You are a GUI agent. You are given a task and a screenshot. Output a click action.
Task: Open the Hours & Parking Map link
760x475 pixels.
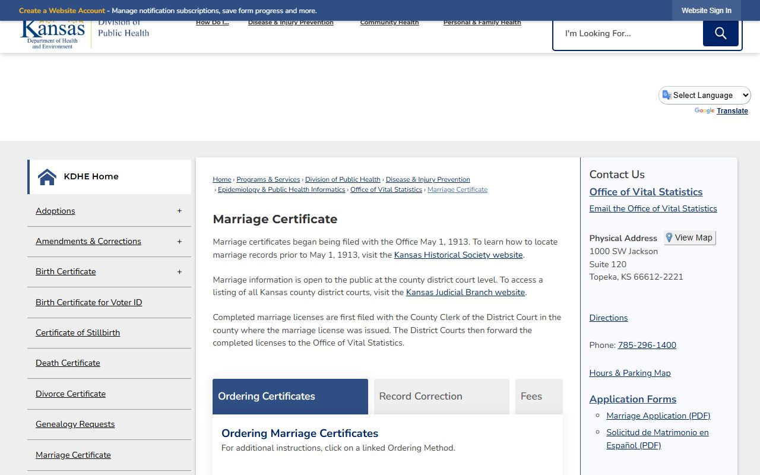(x=630, y=373)
